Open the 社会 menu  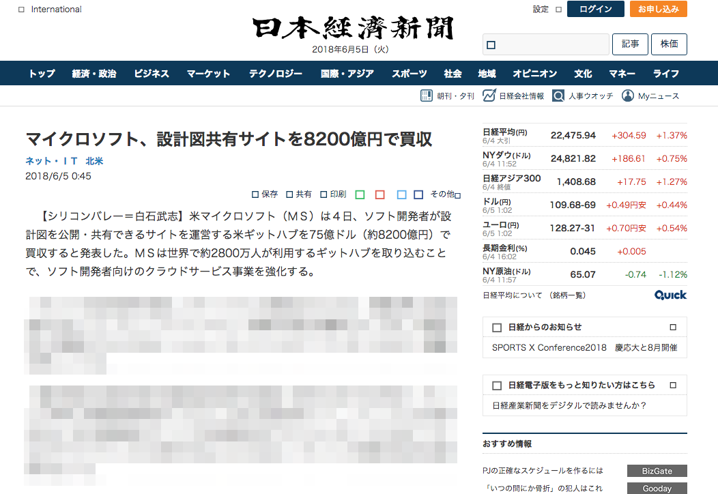coord(453,73)
